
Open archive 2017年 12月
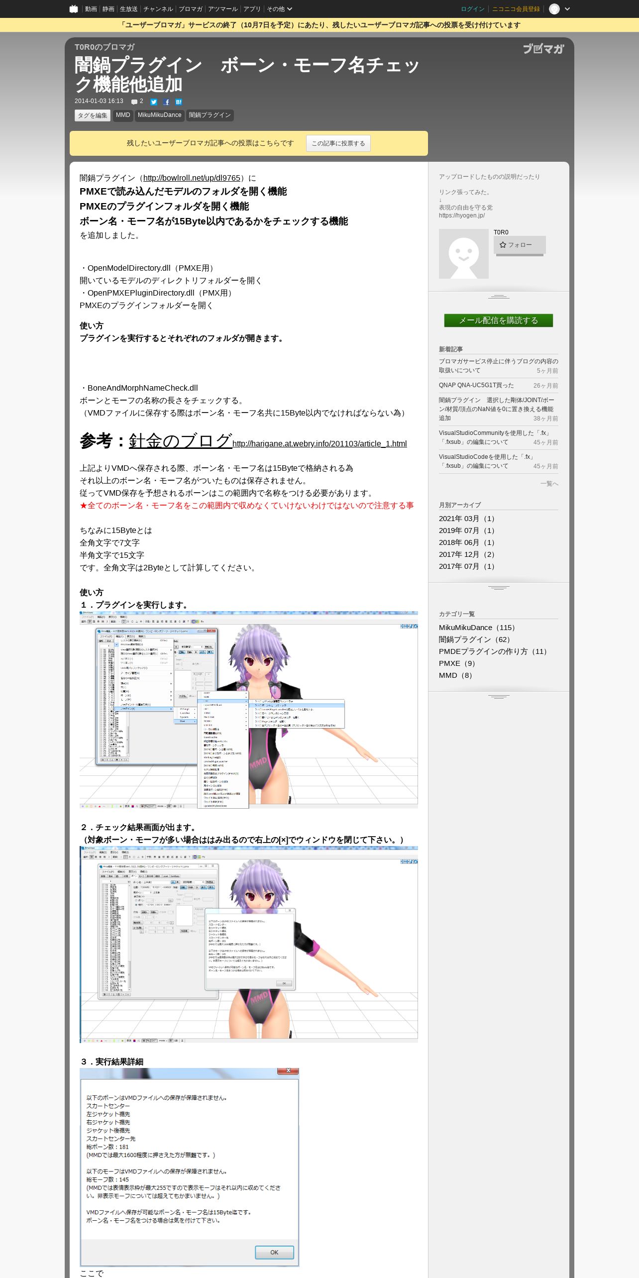click(x=468, y=554)
